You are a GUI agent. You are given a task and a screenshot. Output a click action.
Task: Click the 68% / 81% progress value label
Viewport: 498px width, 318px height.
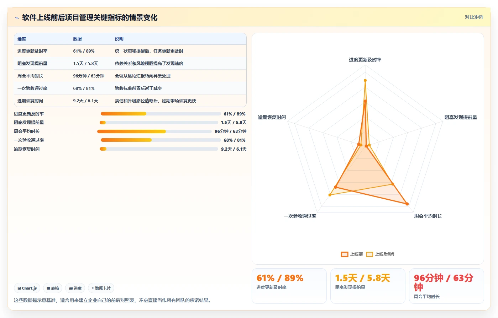tap(234, 140)
